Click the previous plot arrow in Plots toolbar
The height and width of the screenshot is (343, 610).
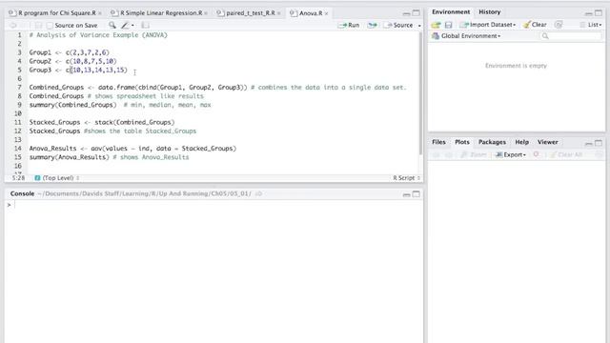click(436, 154)
